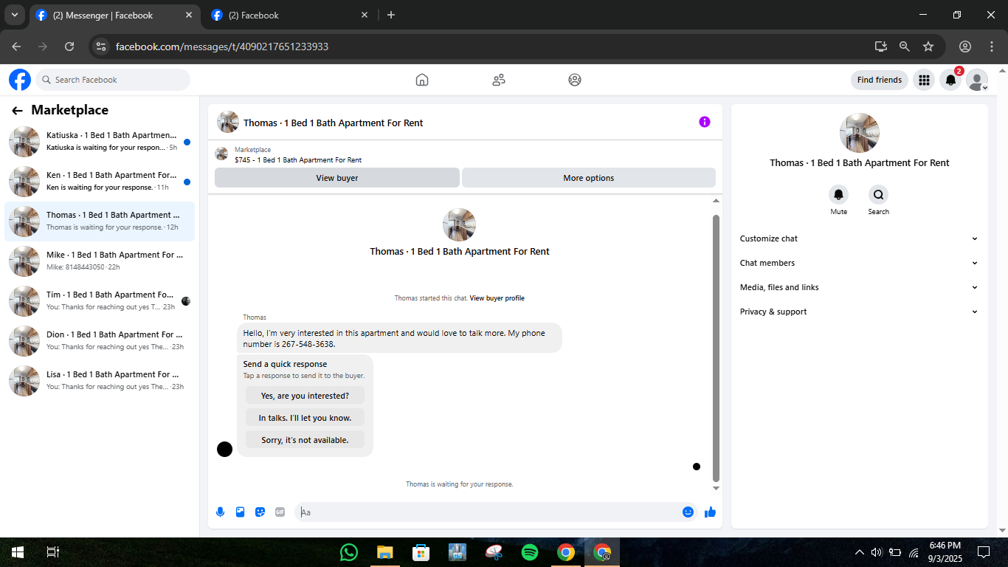This screenshot has width=1008, height=567.
Task: Attach a photo or file
Action: click(x=240, y=512)
